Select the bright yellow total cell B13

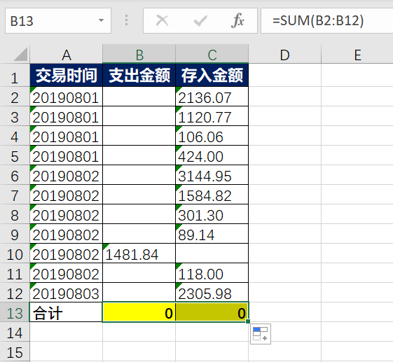139,312
